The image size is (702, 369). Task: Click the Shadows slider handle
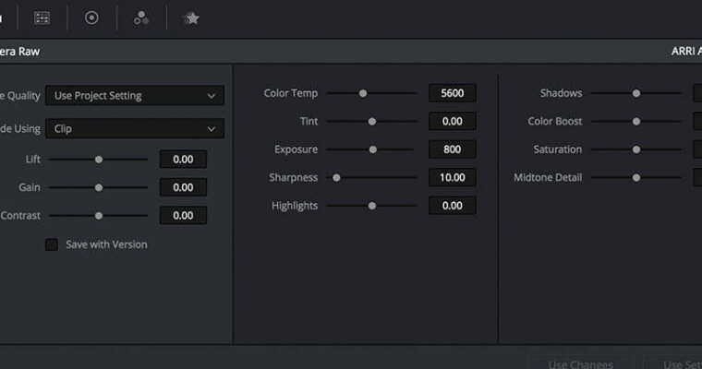point(636,93)
